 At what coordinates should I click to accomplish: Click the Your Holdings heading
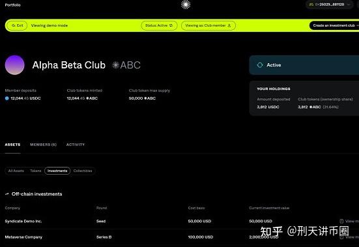click(x=274, y=89)
